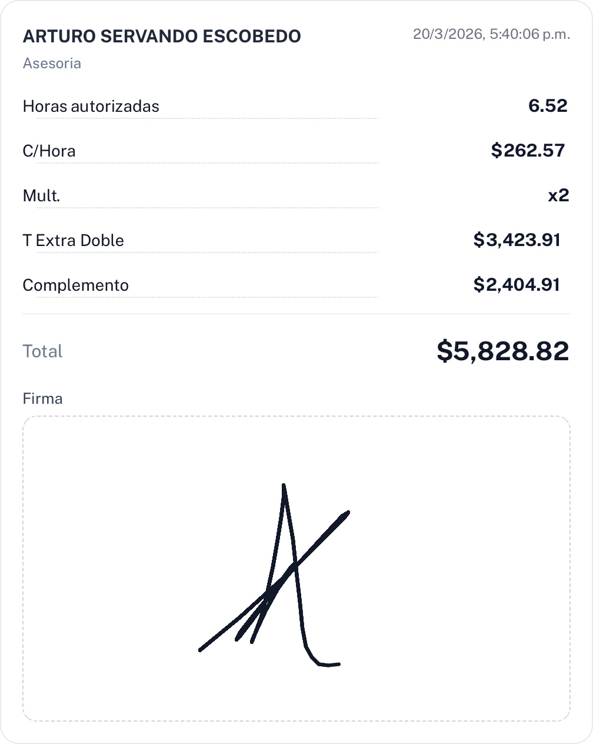
Task: Click the Total label
Action: click(x=42, y=351)
